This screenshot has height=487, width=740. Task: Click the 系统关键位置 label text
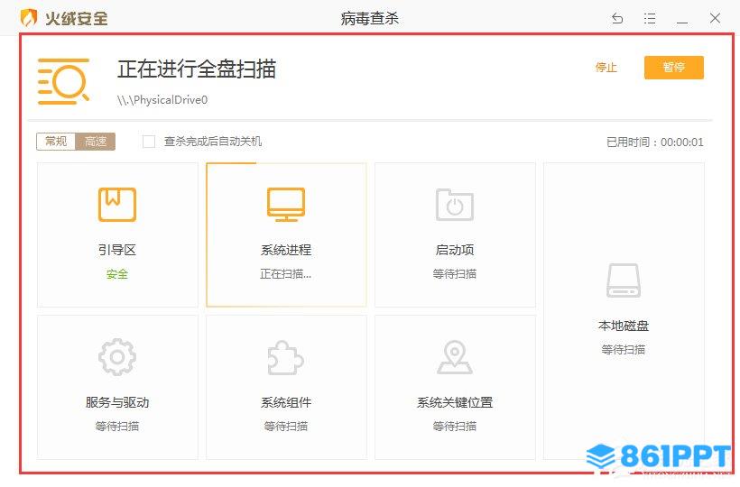point(455,402)
